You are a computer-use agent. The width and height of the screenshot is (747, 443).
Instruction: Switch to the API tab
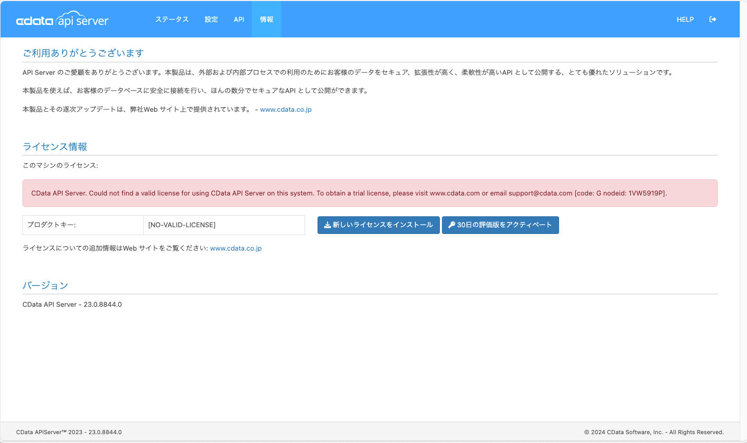coord(239,19)
